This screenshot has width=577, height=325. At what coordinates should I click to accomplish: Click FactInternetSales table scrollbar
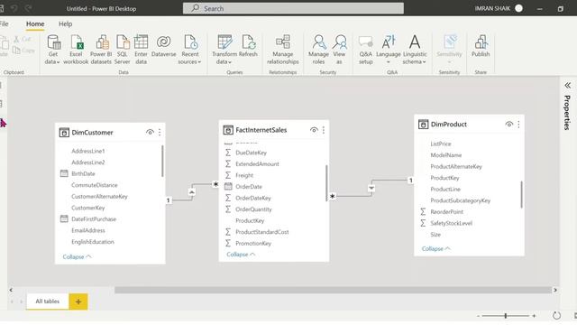pyautogui.click(x=326, y=183)
